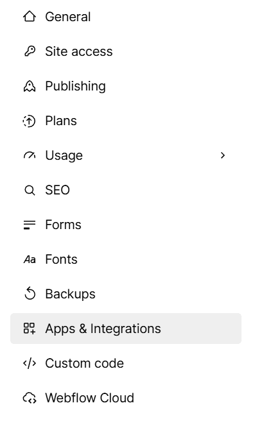264x428 pixels.
Task: Click the restore arrow icon beside Backups
Action: 30,294
